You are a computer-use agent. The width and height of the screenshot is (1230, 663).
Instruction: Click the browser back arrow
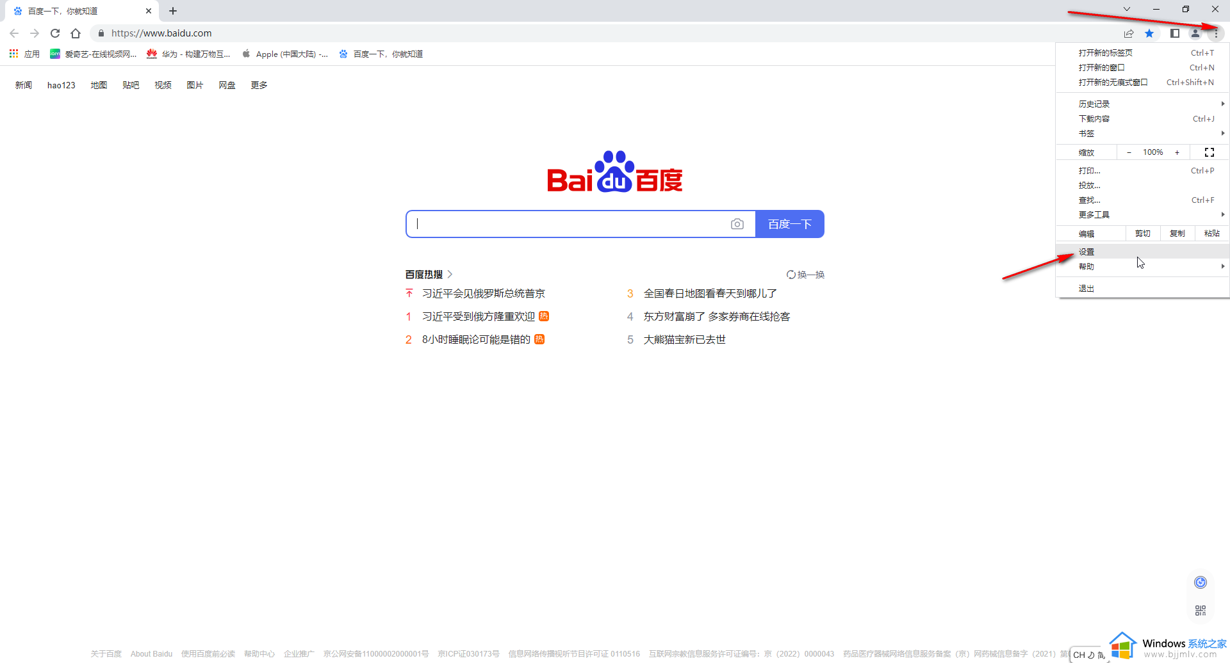click(14, 33)
